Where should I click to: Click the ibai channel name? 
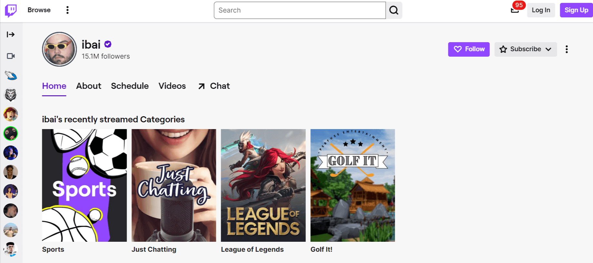click(x=91, y=44)
